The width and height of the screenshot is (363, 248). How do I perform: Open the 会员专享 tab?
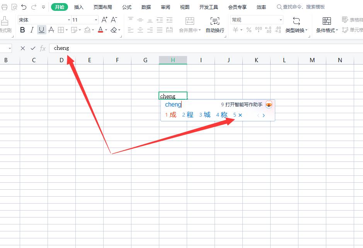coord(237,7)
